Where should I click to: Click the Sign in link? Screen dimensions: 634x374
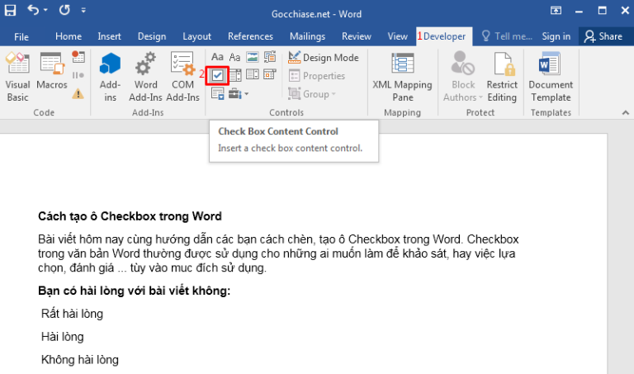pos(556,36)
